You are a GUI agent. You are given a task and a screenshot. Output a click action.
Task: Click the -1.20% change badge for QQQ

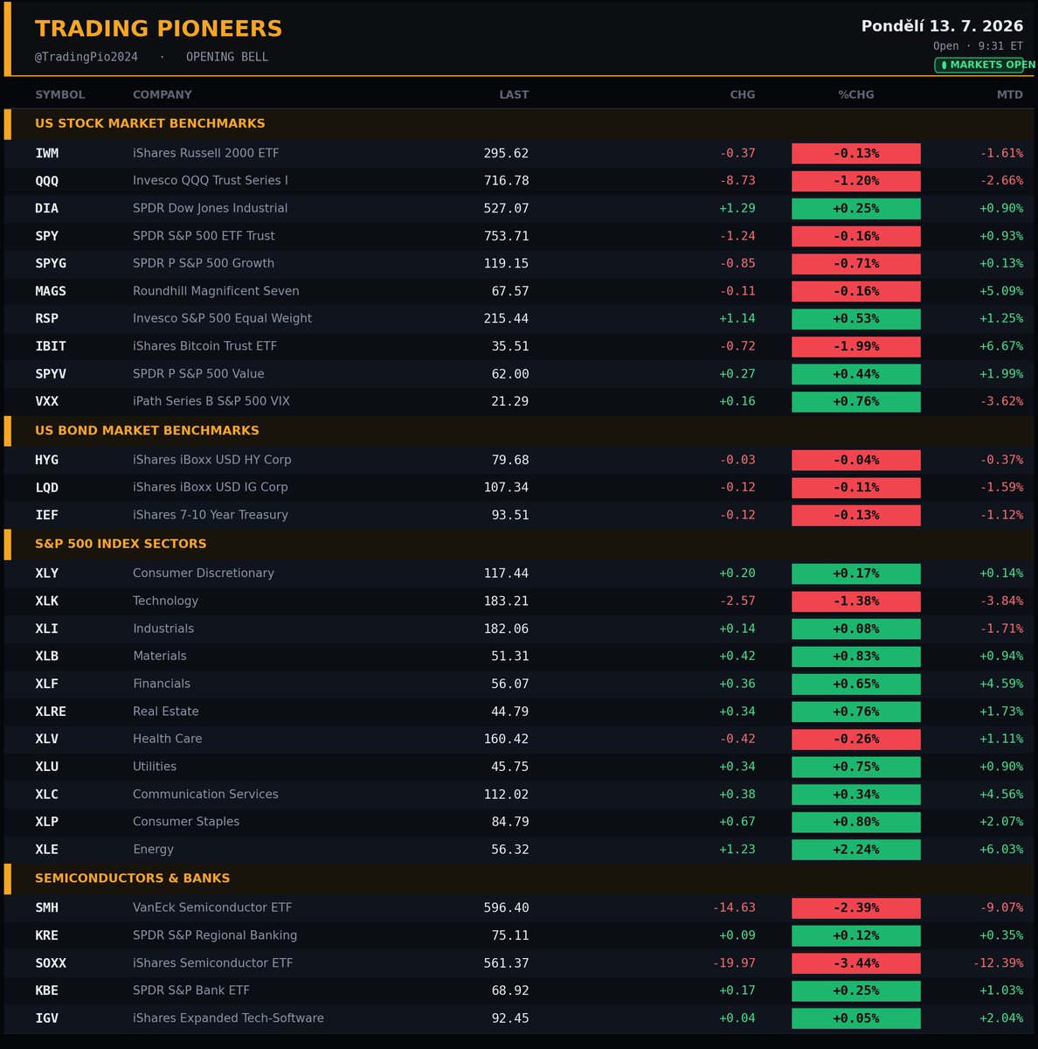pos(856,181)
